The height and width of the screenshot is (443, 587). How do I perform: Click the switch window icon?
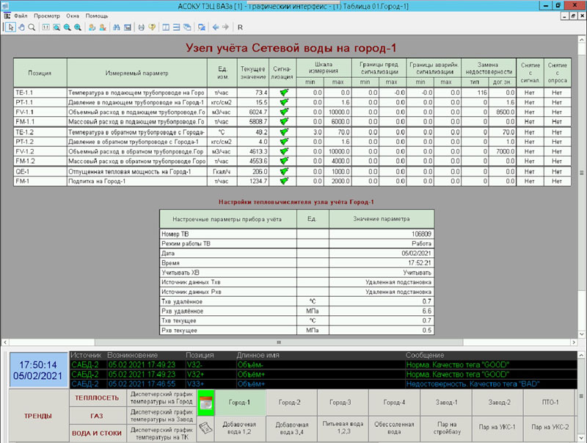[201, 27]
